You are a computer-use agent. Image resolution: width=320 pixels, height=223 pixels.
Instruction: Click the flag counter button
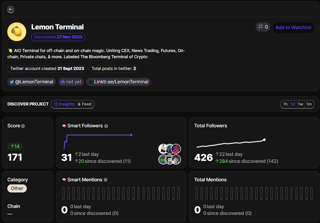pyautogui.click(x=263, y=27)
